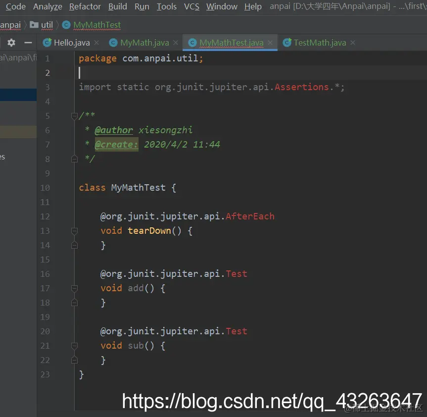Close the MyMath.java tab
The image size is (427, 417).
tap(176, 43)
